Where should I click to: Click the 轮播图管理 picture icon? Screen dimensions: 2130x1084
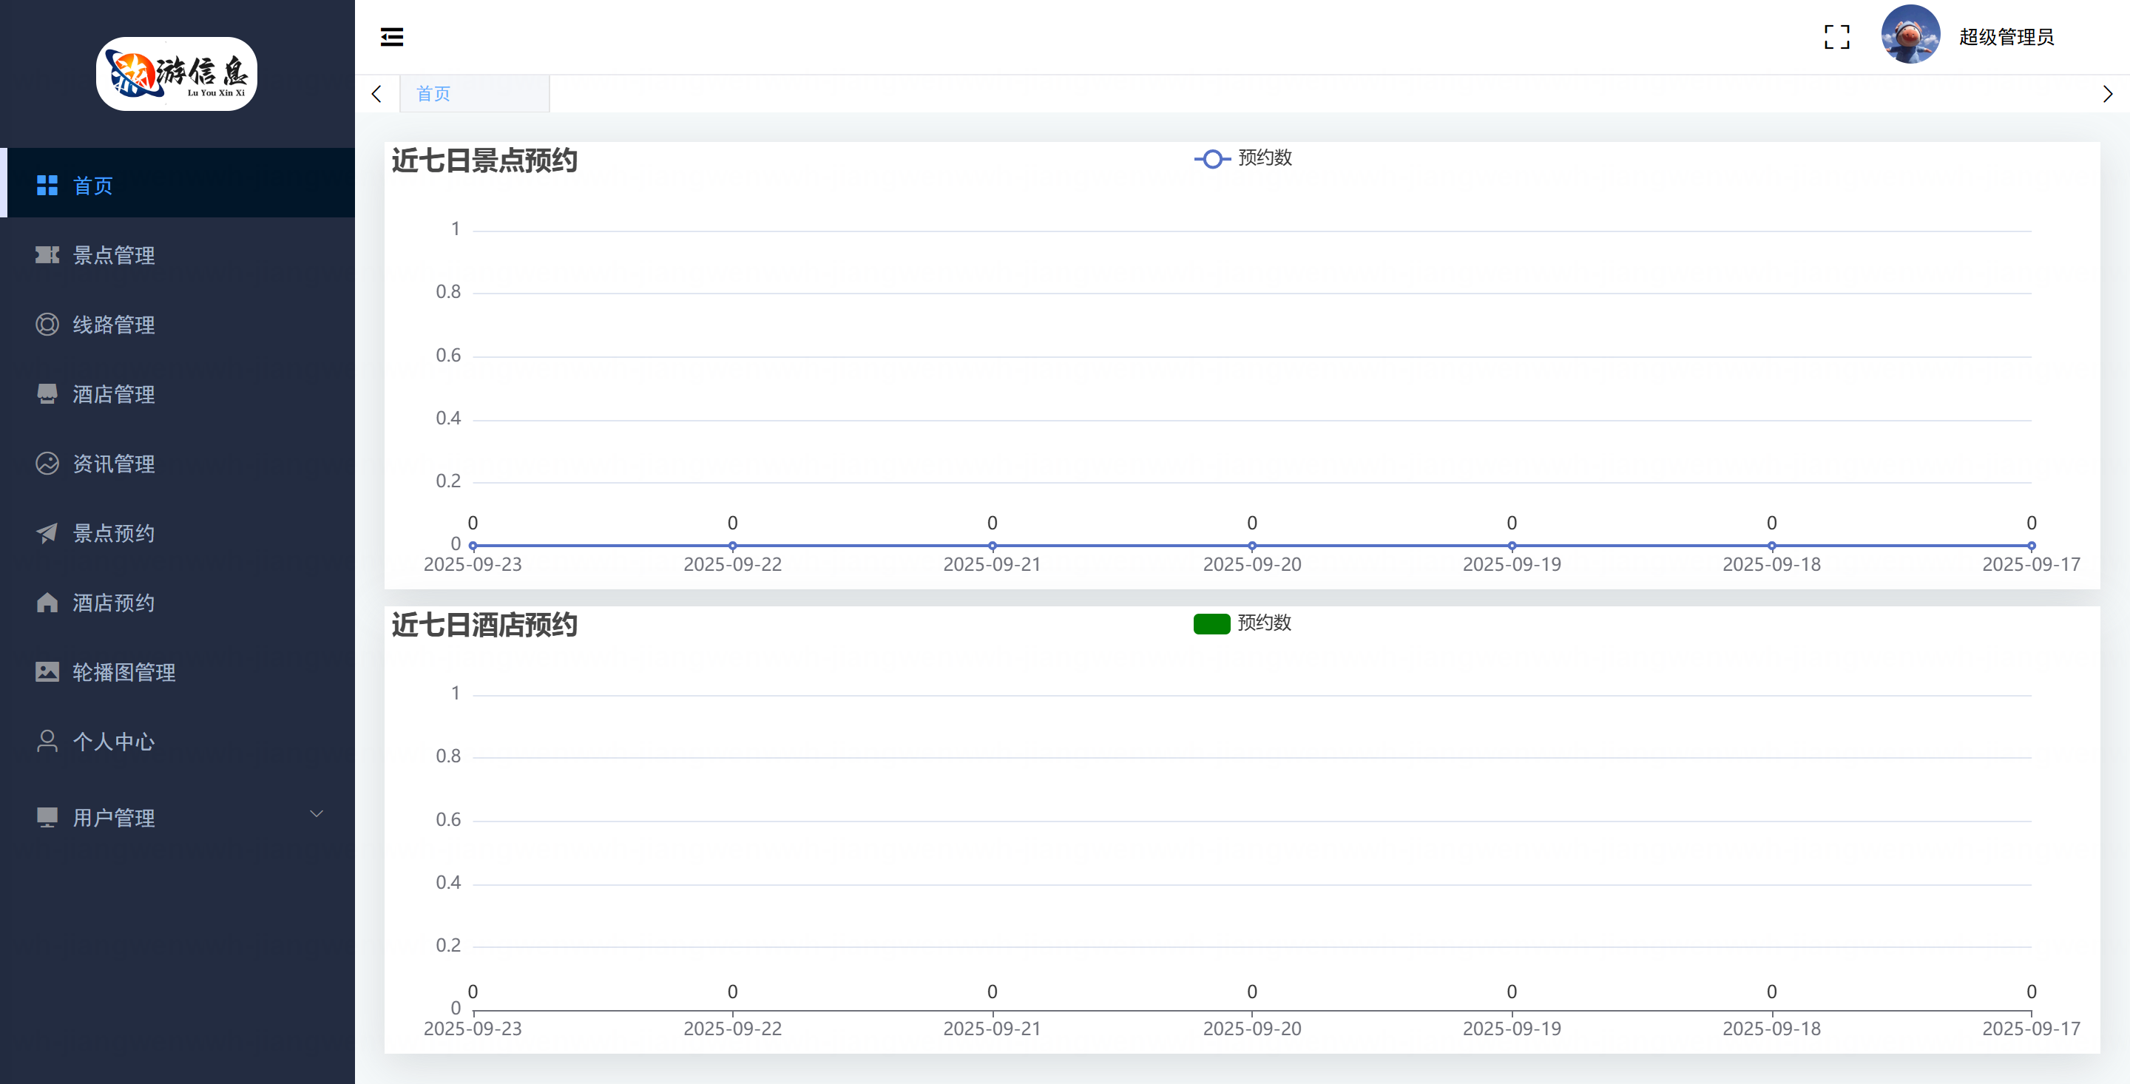47,671
